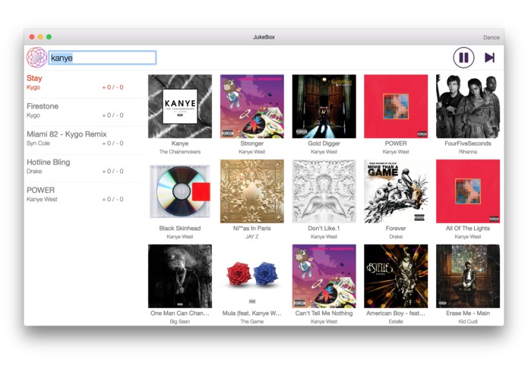Select Miami 82 - Kygo Remix in queue
The image size is (528, 375).
pyautogui.click(x=84, y=139)
